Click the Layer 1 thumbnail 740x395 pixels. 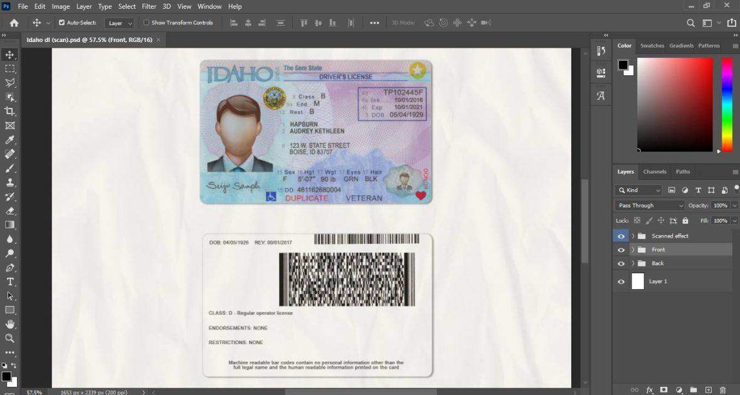[638, 281]
